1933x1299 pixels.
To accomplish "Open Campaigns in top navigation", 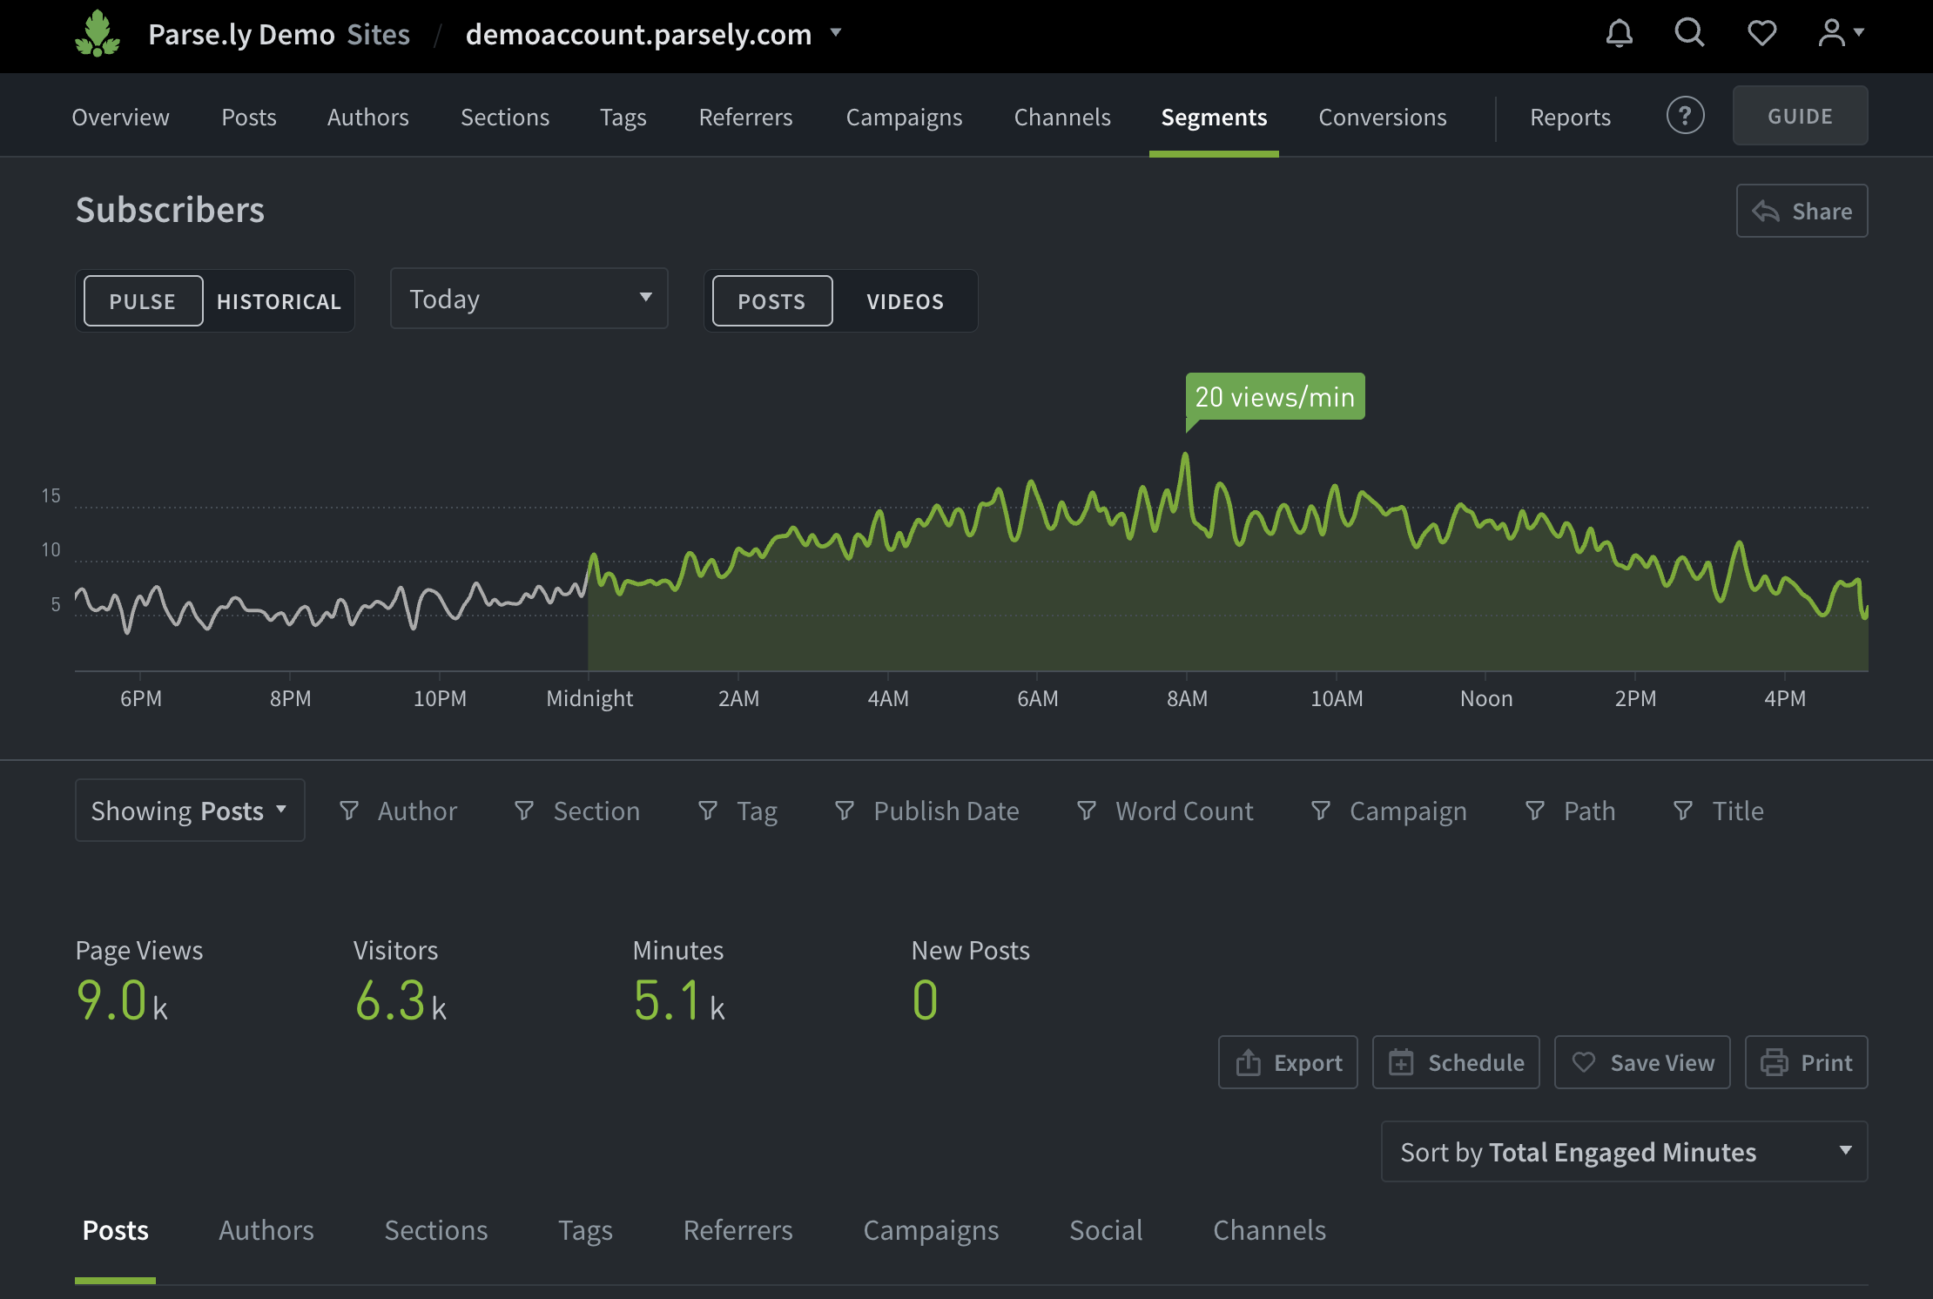I will 904,117.
